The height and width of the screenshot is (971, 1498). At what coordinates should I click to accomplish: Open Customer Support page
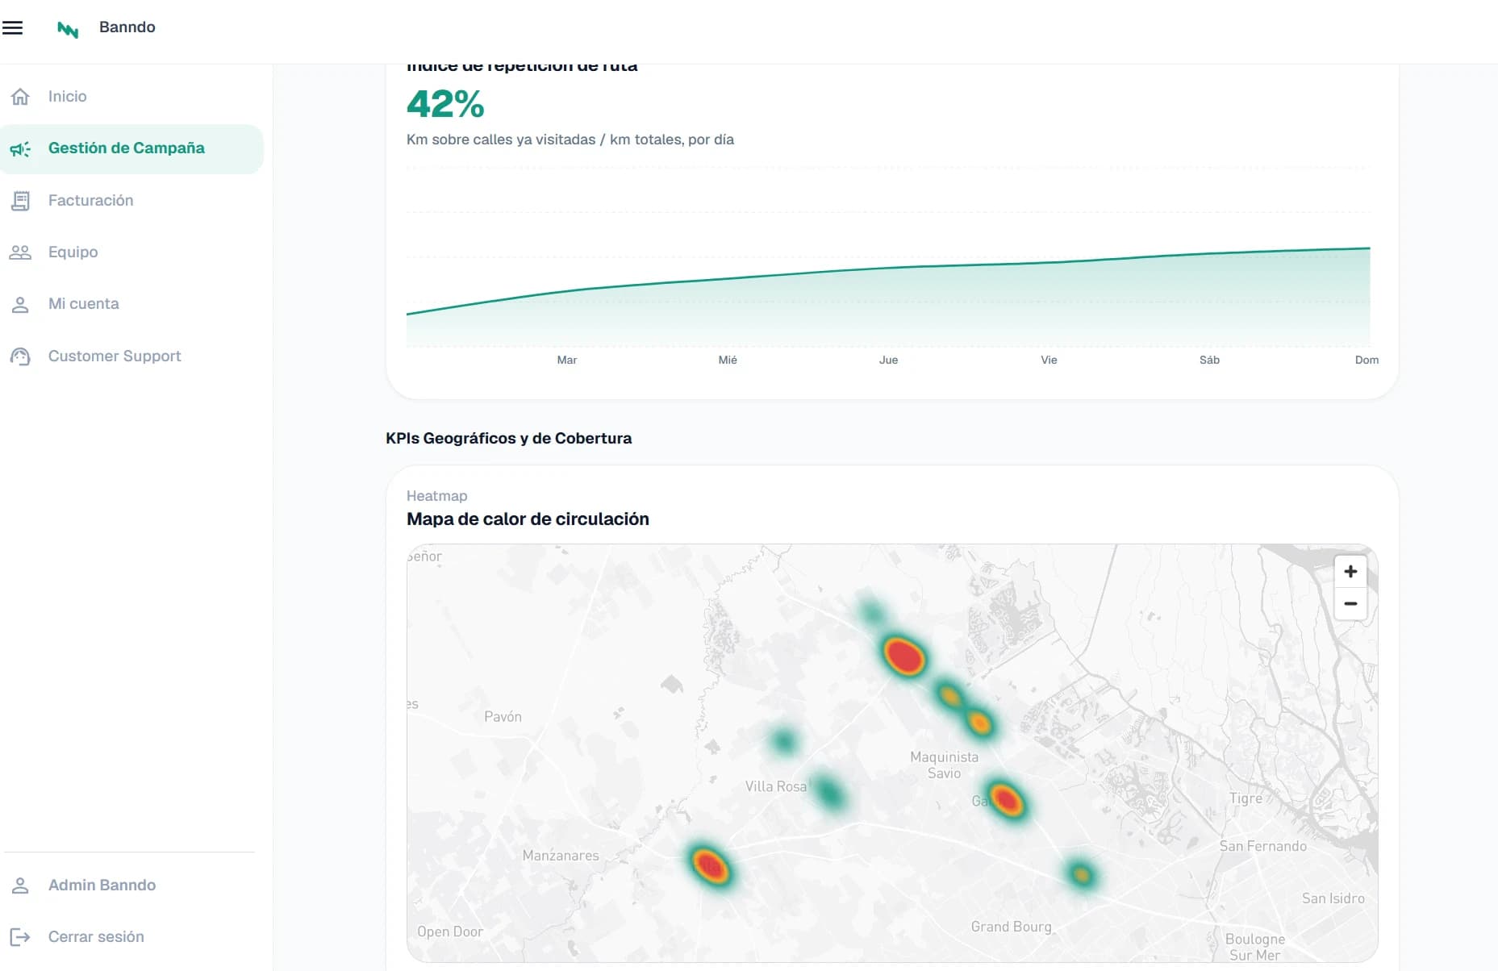point(115,356)
